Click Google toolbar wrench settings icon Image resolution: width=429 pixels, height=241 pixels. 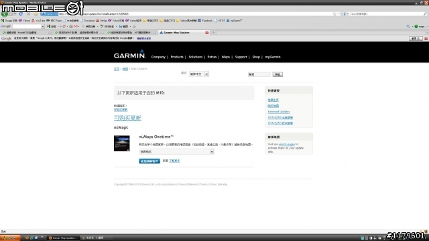(408, 27)
